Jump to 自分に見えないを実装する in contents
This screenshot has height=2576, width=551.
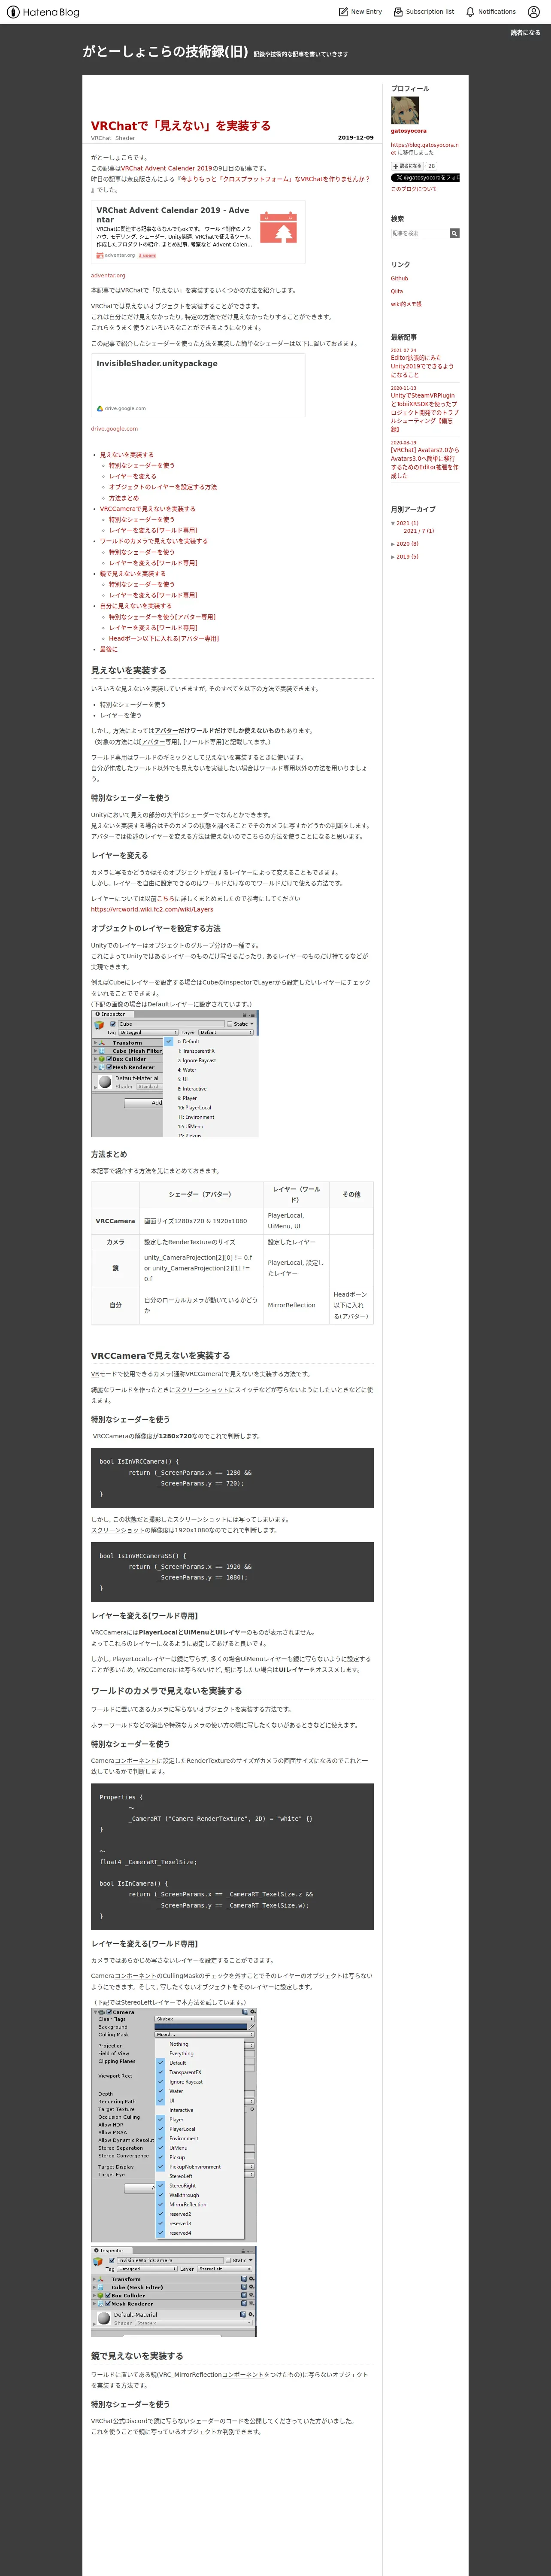136,606
